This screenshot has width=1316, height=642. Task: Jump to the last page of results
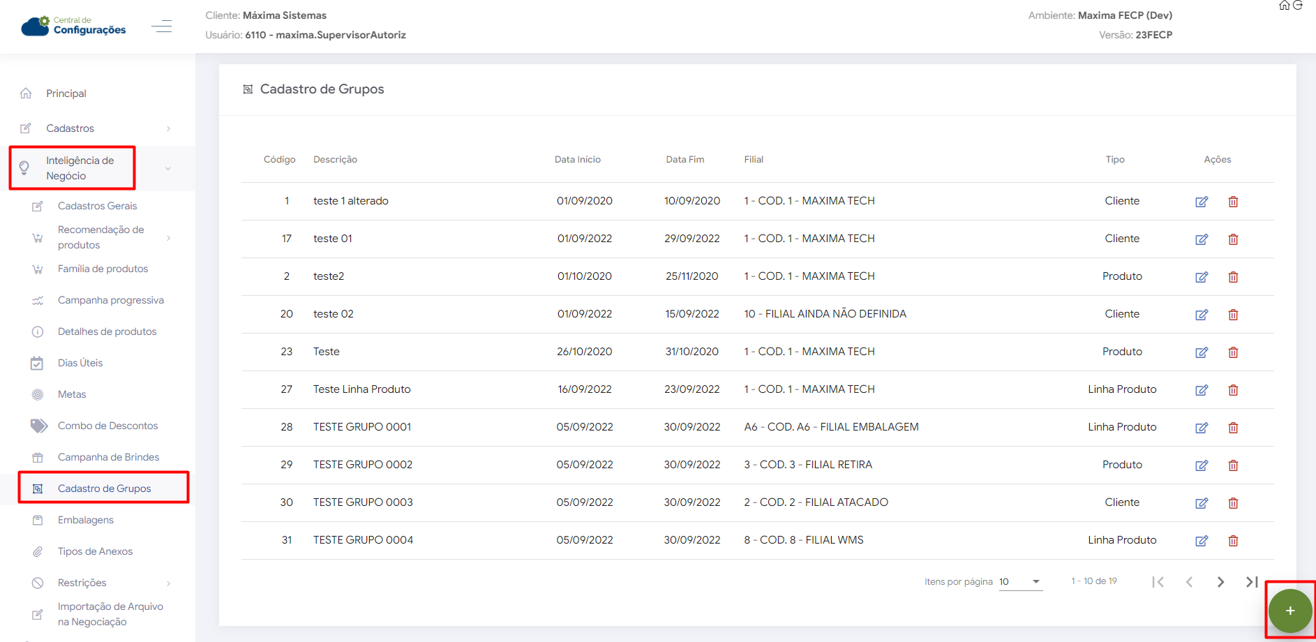click(x=1252, y=582)
